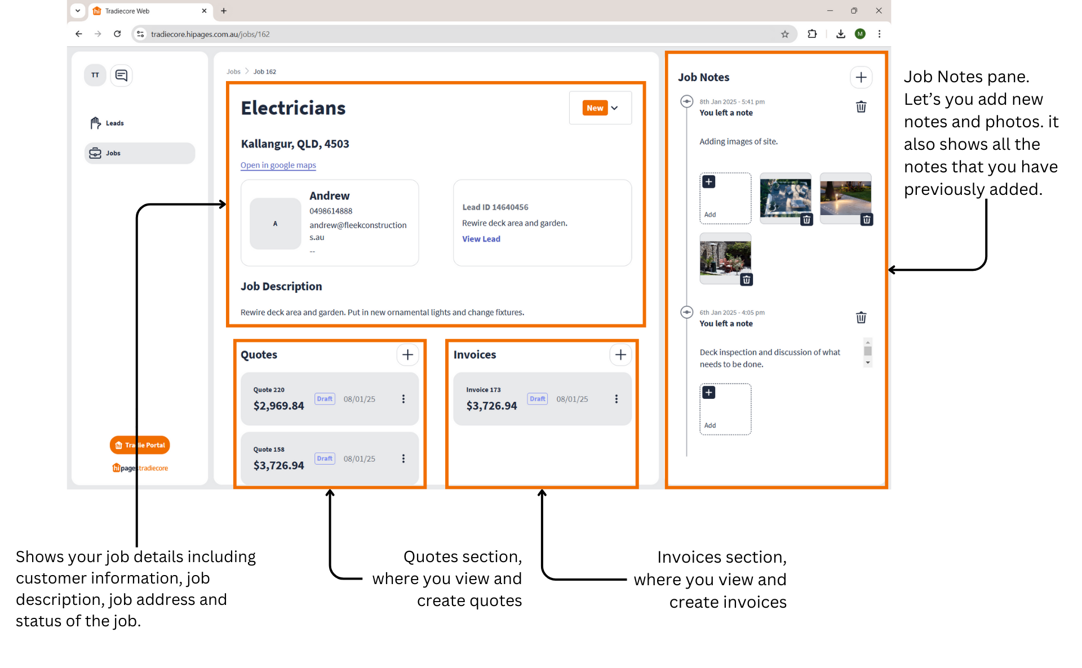
Task: Click the note text scrollbar down arrow
Action: pos(868,363)
